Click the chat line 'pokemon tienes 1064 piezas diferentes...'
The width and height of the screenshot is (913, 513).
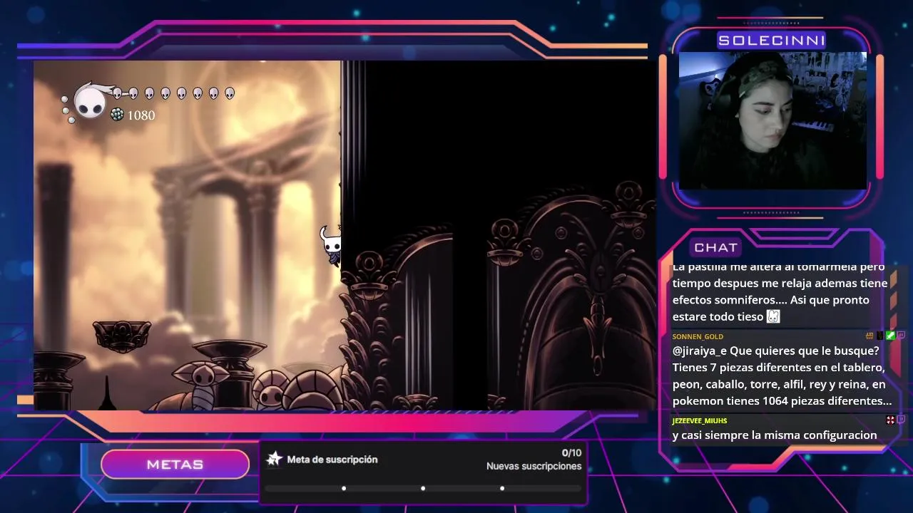(782, 400)
